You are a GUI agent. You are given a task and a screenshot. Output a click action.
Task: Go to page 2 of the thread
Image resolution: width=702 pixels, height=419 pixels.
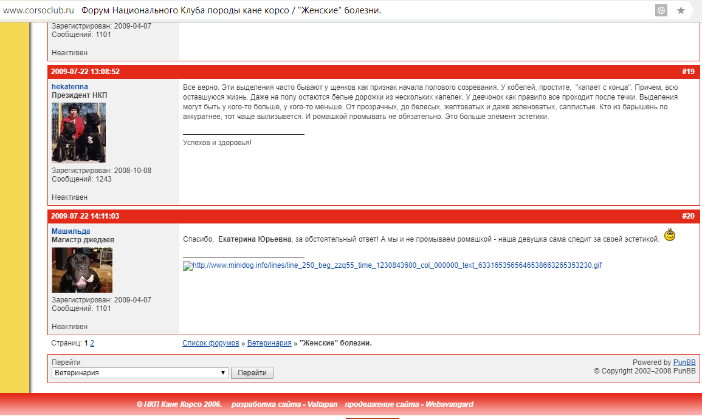tap(92, 343)
